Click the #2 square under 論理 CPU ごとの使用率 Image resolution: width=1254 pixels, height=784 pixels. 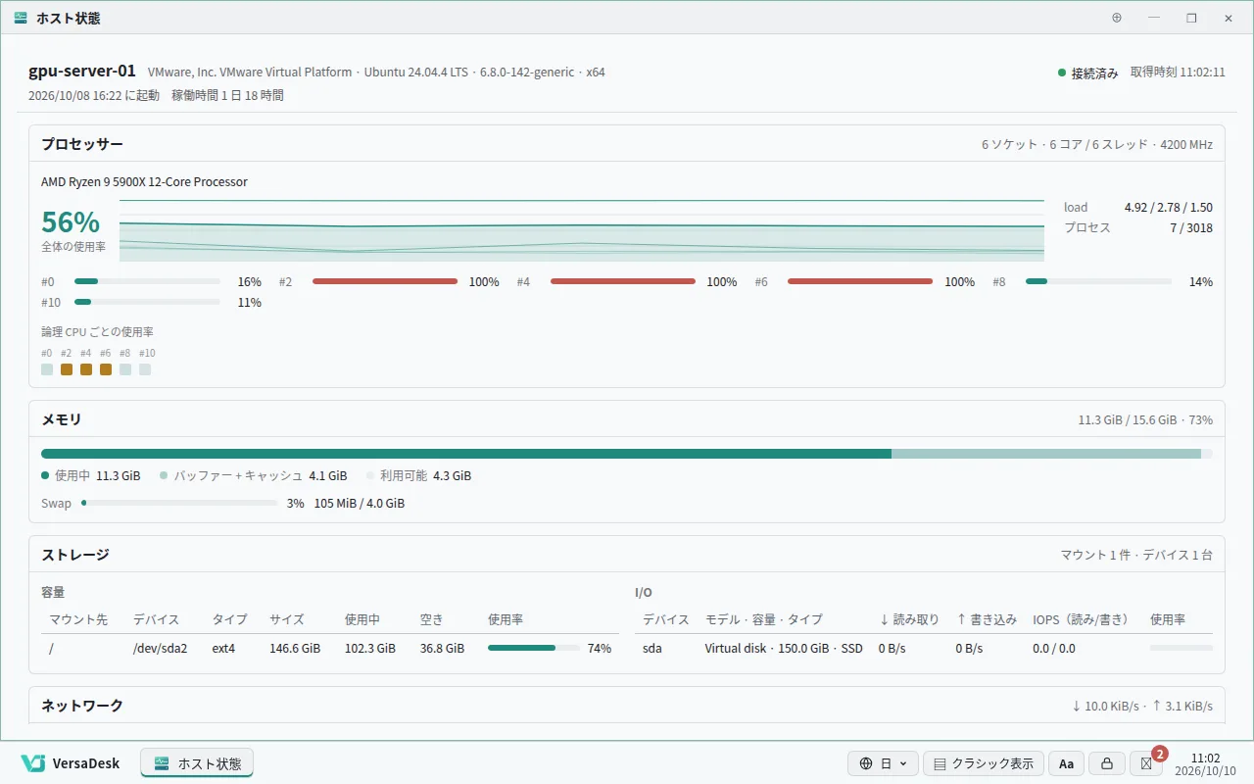click(x=67, y=369)
